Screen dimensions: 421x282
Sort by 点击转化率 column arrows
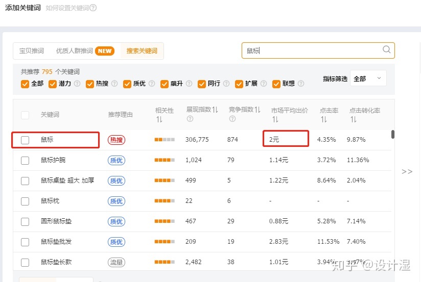(354, 119)
